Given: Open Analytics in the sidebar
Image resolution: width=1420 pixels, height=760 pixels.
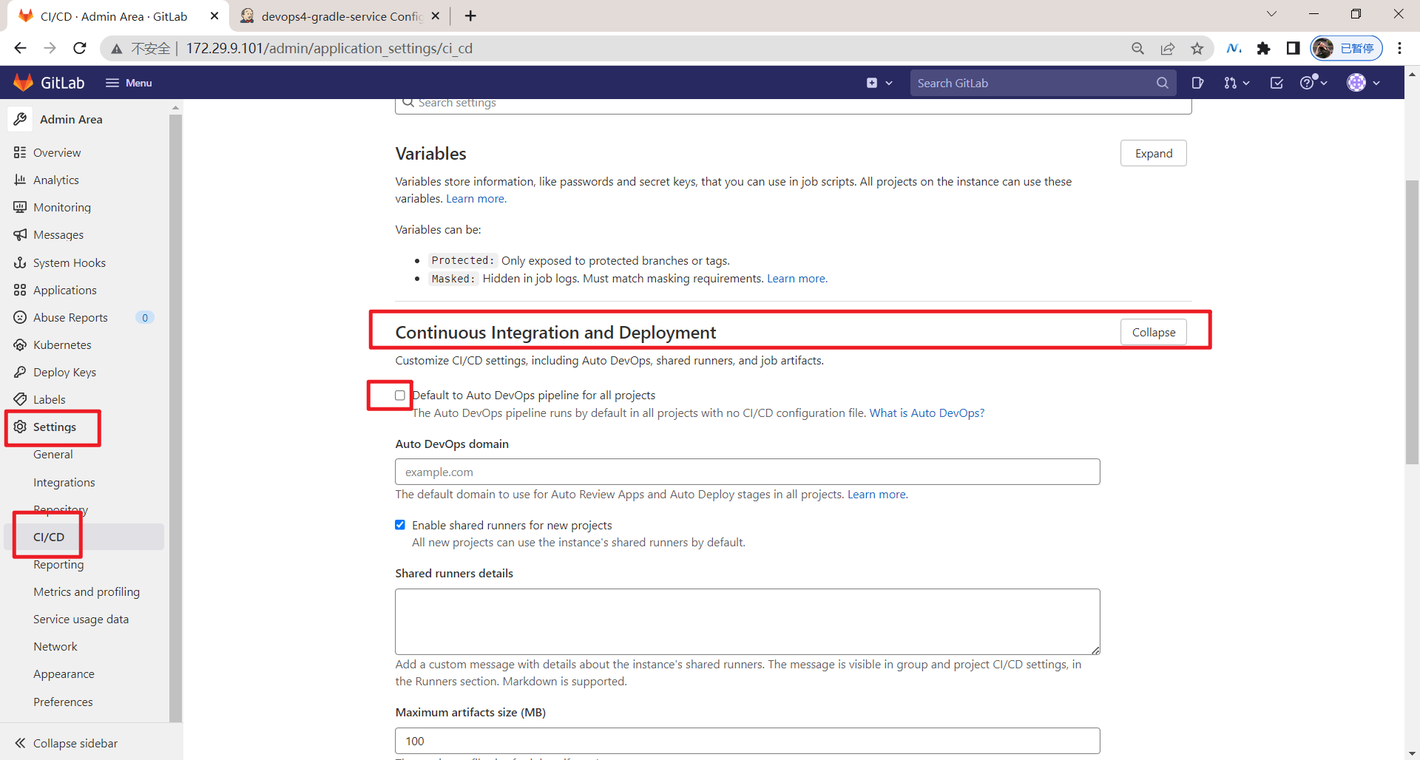Looking at the screenshot, I should pos(56,180).
